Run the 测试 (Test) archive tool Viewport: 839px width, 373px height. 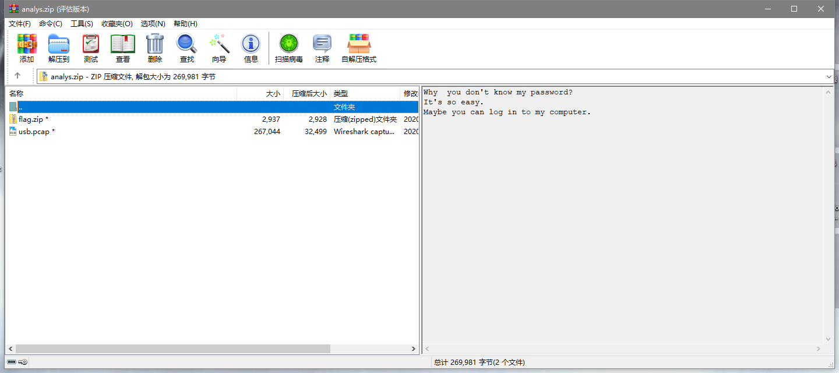click(x=91, y=44)
